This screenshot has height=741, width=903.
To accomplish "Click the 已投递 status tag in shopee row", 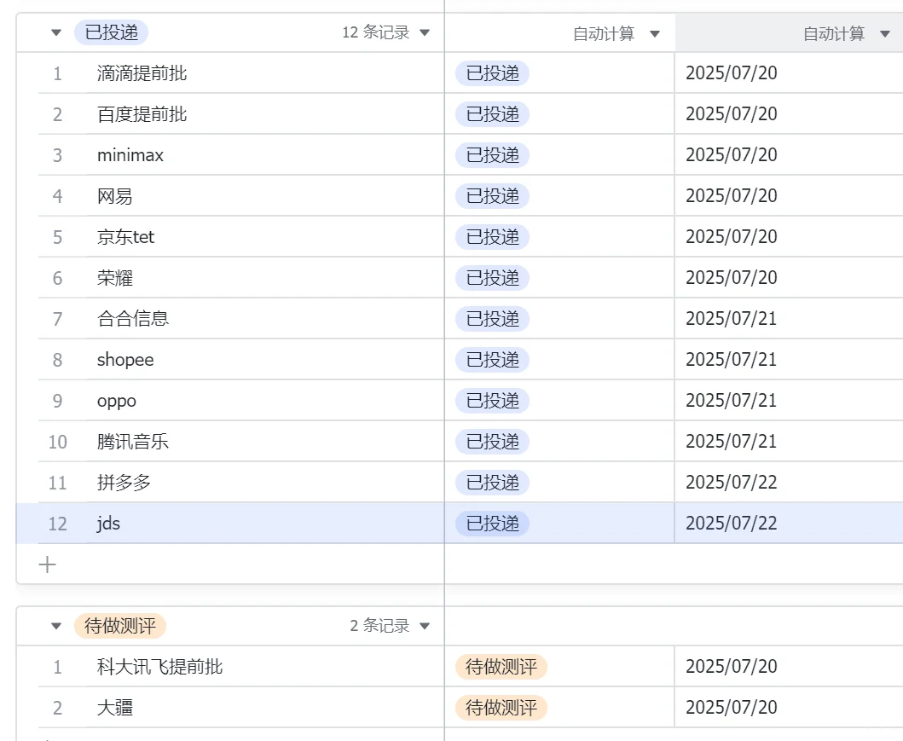I will pos(492,360).
